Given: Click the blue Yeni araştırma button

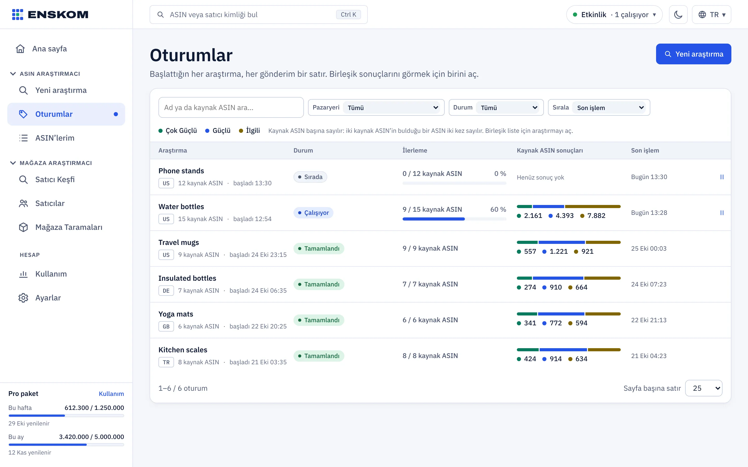Looking at the screenshot, I should pos(693,54).
